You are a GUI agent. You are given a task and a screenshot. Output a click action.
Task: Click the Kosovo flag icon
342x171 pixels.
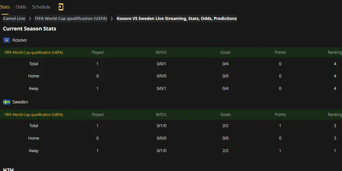6,40
